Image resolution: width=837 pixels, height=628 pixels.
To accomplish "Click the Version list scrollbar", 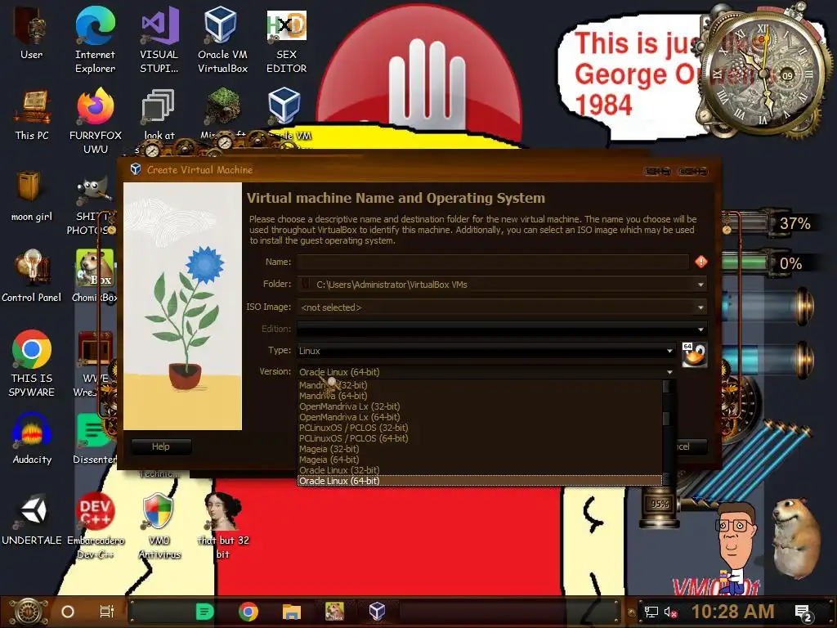I will 666,433.
